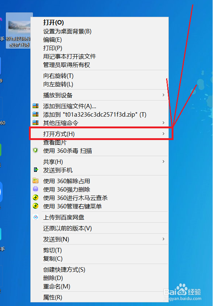This screenshot has height=306, width=213.
Task: Click archive icon next to 其他压缩命令
Action: 35,123
